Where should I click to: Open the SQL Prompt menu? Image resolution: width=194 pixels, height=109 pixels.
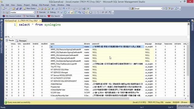coord(44,5)
